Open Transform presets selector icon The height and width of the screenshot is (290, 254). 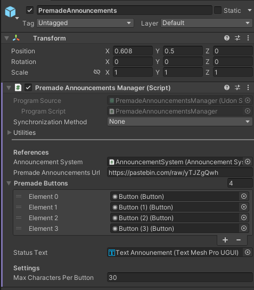(x=237, y=38)
